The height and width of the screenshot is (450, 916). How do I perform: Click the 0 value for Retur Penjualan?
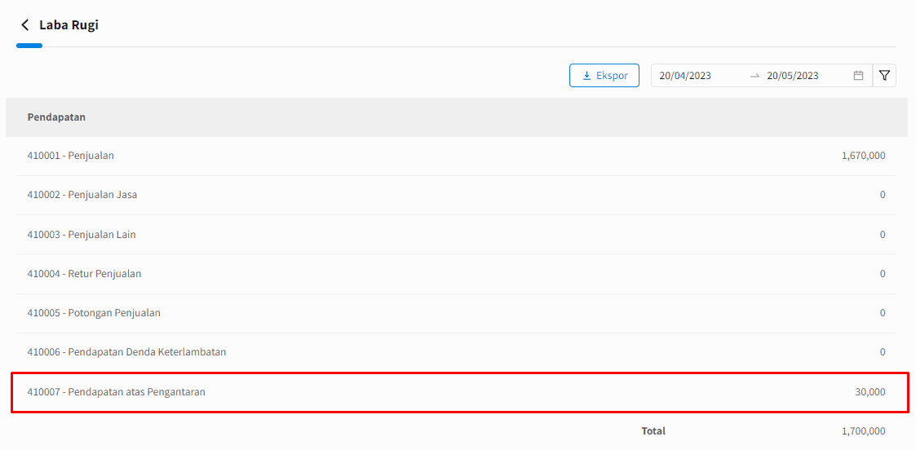pos(883,273)
